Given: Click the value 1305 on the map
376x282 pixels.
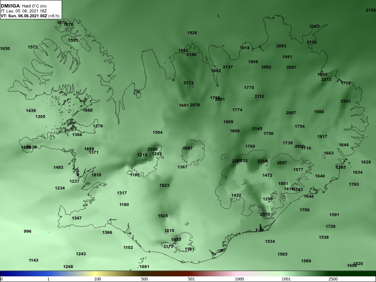Looking at the screenshot, I should [x=40, y=117].
